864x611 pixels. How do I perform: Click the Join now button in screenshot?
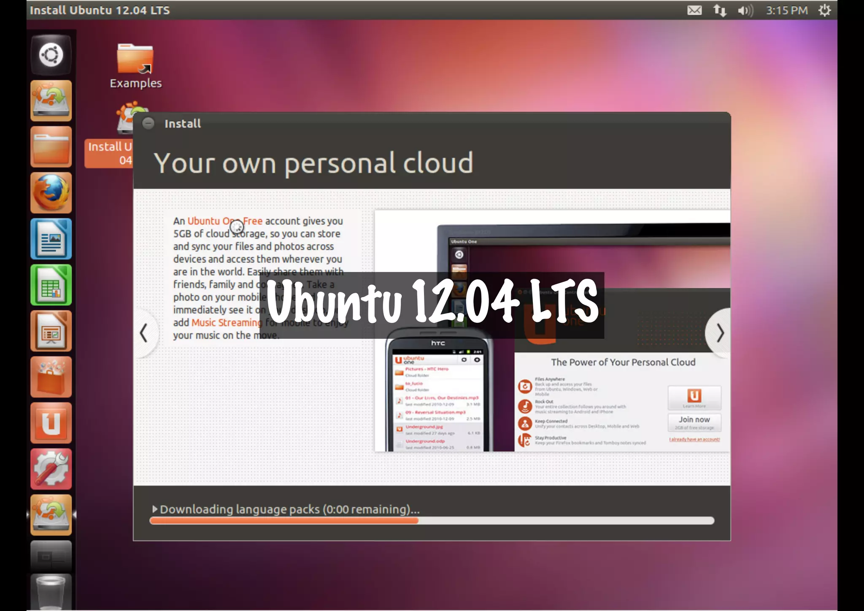694,422
